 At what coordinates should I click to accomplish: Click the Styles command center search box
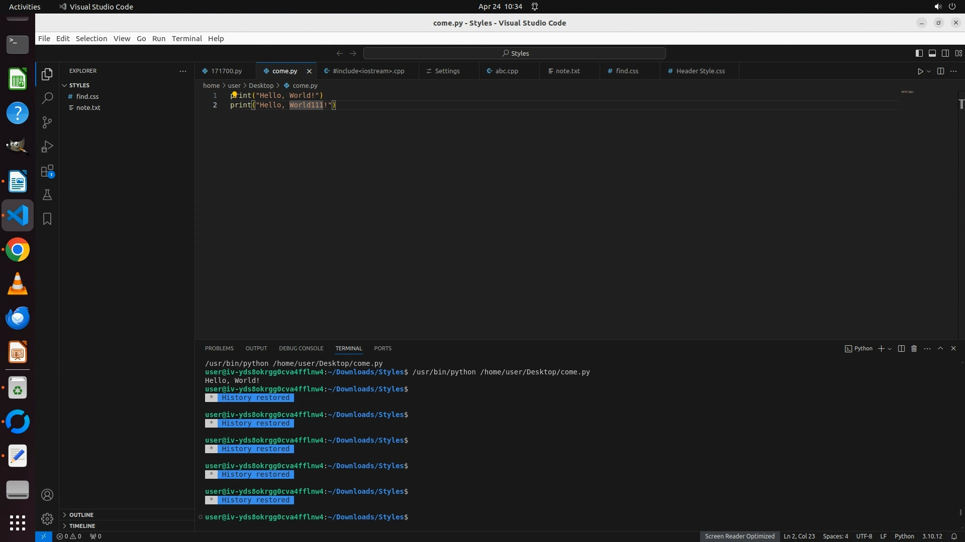[x=515, y=53]
